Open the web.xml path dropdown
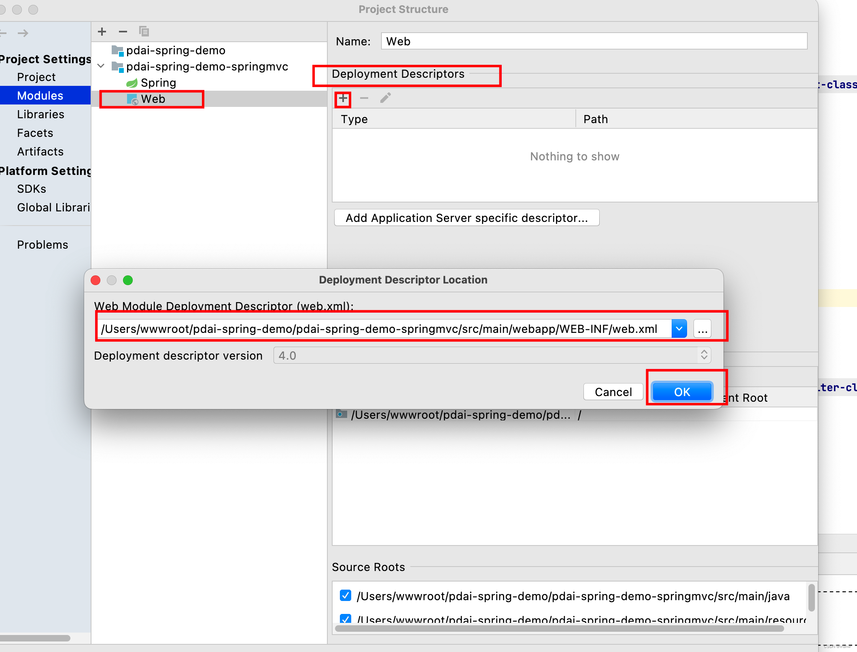The width and height of the screenshot is (857, 652). pos(679,329)
